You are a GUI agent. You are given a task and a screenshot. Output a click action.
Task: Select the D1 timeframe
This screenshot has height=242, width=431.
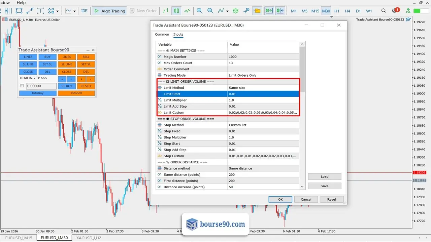(358, 11)
